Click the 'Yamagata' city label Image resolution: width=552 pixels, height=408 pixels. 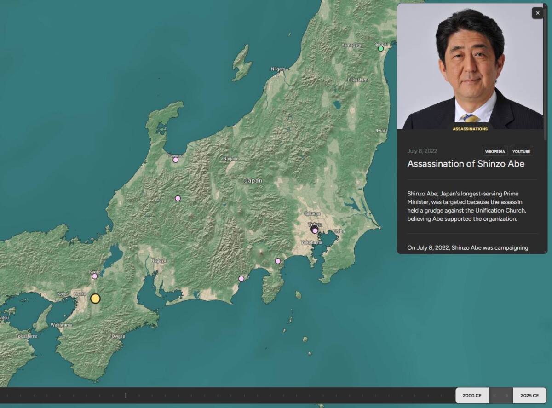coord(351,45)
